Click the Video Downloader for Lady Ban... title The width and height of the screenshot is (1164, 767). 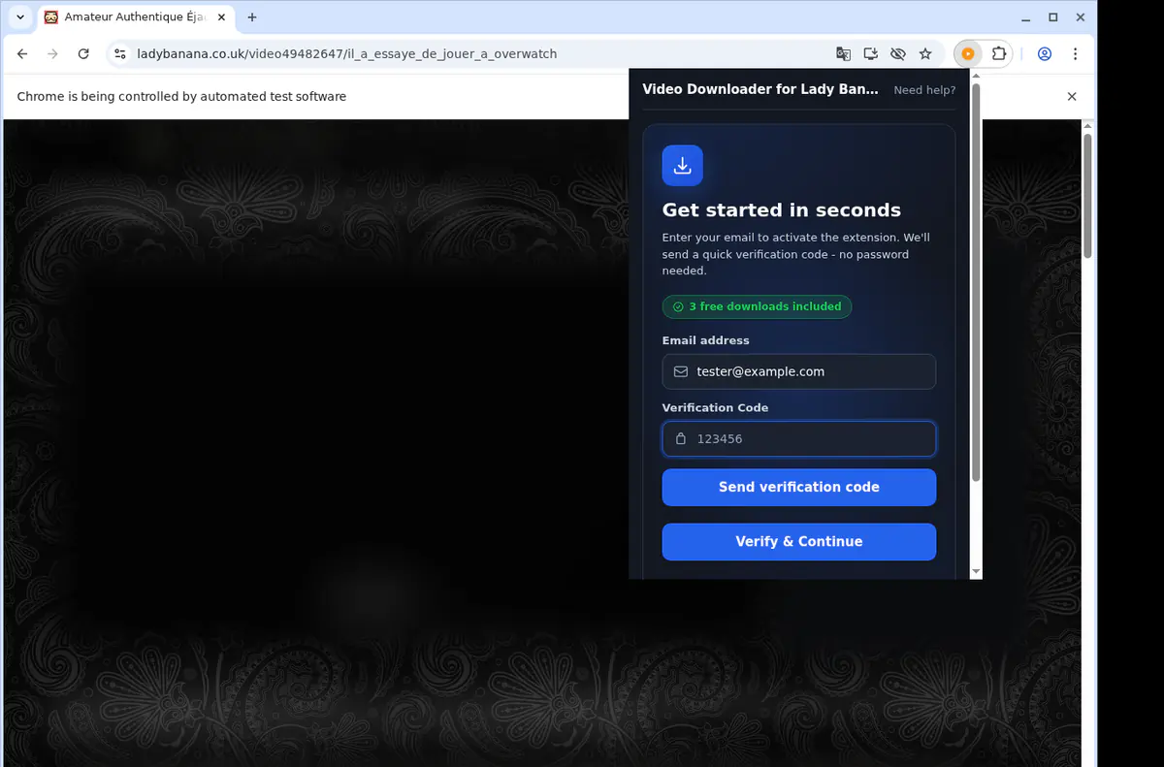coord(760,89)
